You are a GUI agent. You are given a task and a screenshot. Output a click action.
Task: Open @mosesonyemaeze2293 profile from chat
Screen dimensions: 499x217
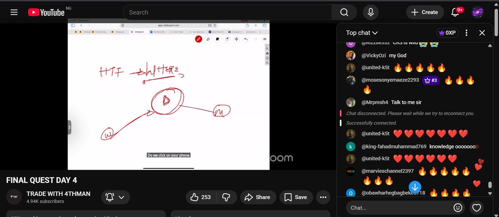pos(390,80)
